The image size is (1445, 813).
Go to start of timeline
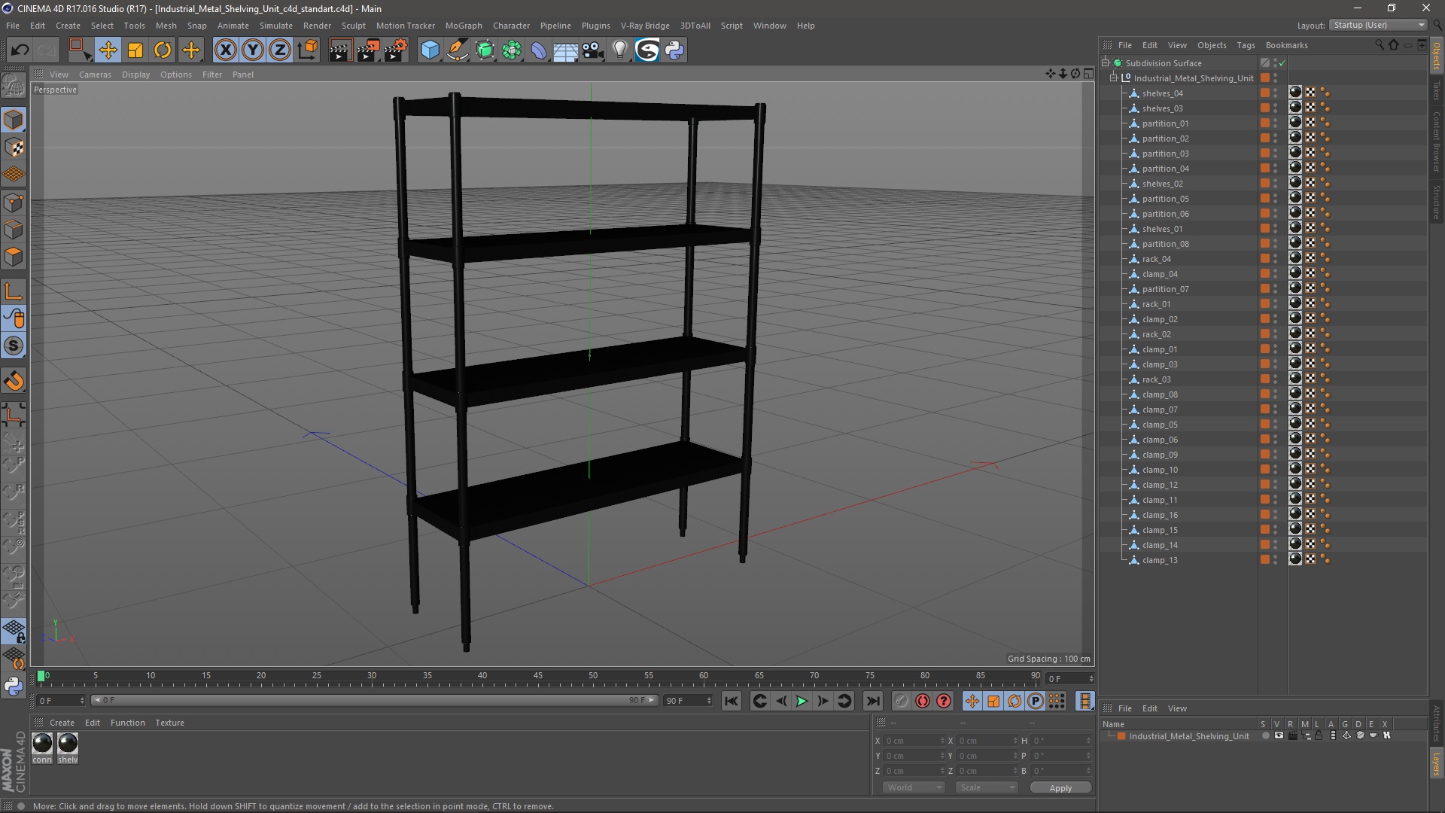(x=731, y=701)
